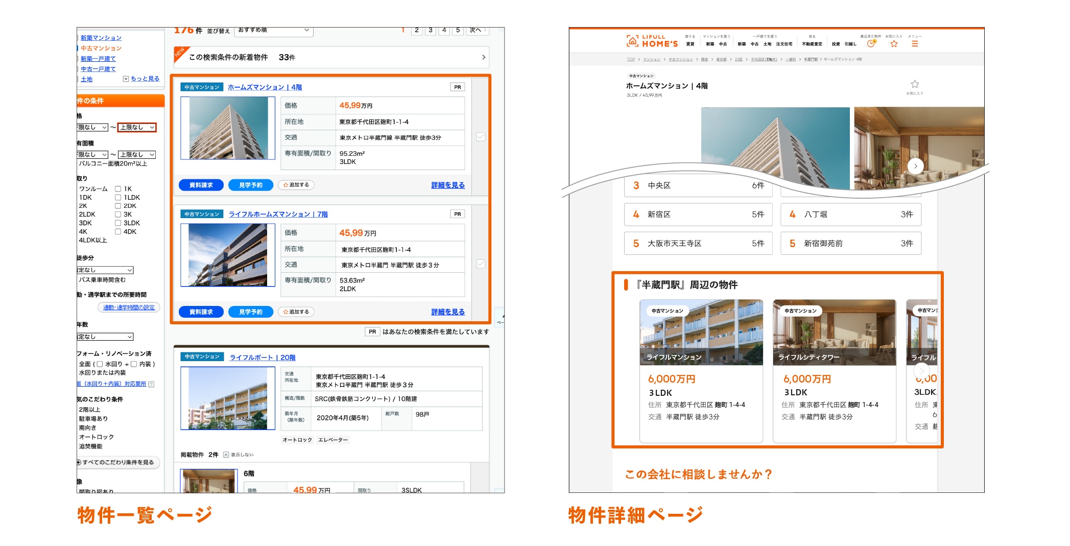The height and width of the screenshot is (546, 1070).
Task: Favorite ホームズマンション with the title star
Action: pyautogui.click(x=915, y=84)
